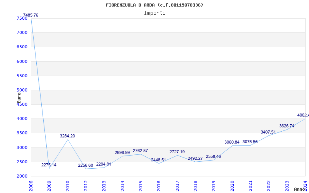Viewport: 309px width, 193px height.
Task: Click x-axis year 2017
Action: pyautogui.click(x=177, y=186)
